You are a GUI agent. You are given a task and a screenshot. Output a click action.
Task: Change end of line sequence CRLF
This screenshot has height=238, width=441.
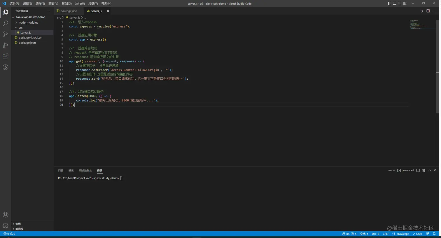point(386,234)
